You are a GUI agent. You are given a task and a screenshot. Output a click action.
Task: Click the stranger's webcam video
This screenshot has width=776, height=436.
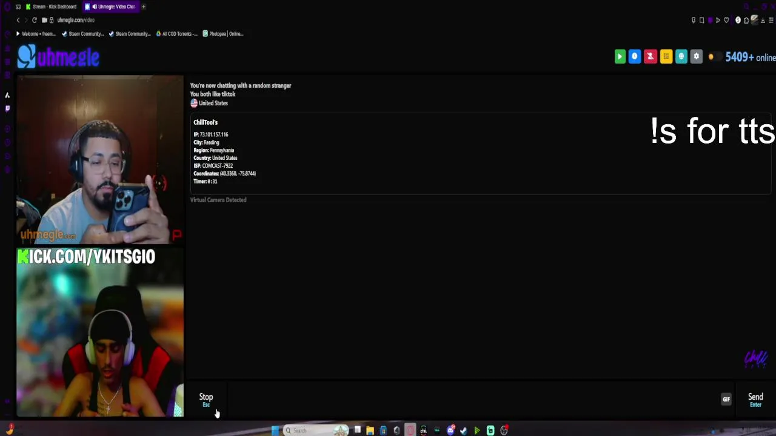(x=99, y=159)
